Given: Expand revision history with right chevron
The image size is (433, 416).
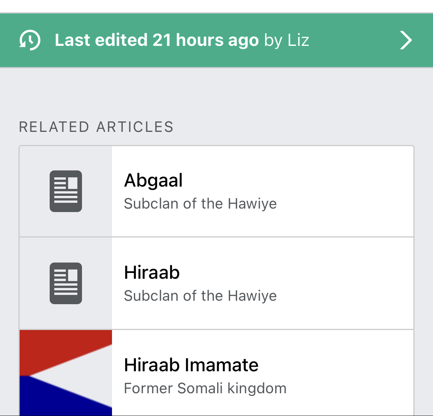Looking at the screenshot, I should (x=406, y=40).
